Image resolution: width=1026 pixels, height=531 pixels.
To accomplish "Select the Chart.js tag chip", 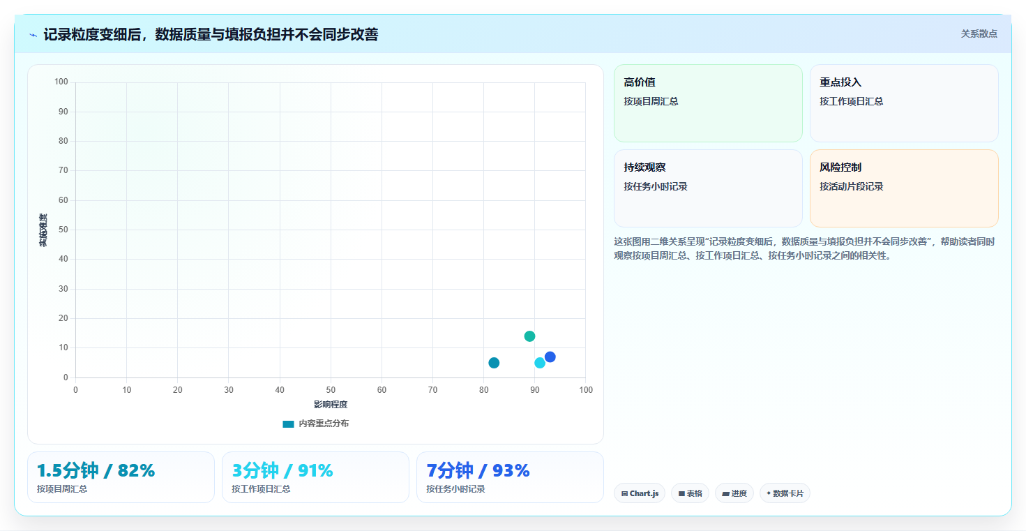I will [640, 493].
